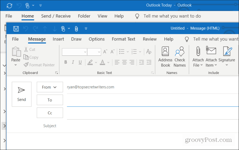Toggle Italic formatting

[73, 62]
